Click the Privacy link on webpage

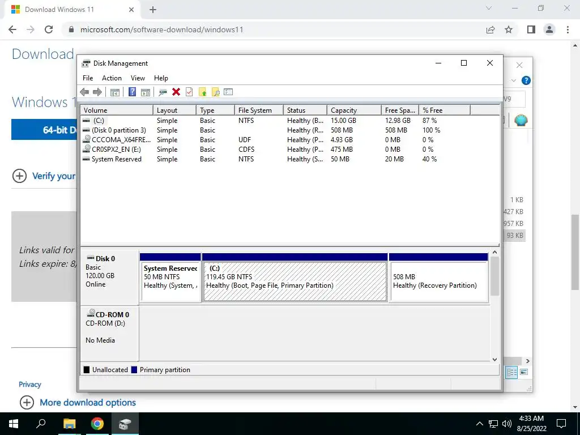(x=29, y=385)
